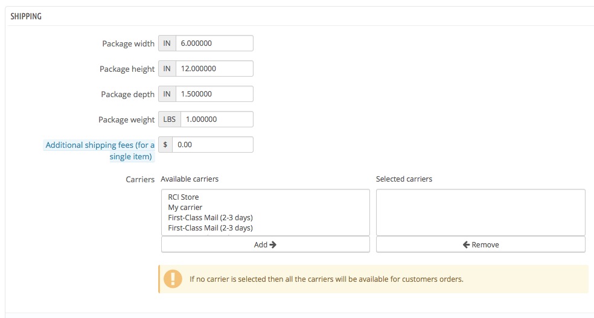Click the additional shipping fees input
This screenshot has height=318, width=594.
(212, 145)
